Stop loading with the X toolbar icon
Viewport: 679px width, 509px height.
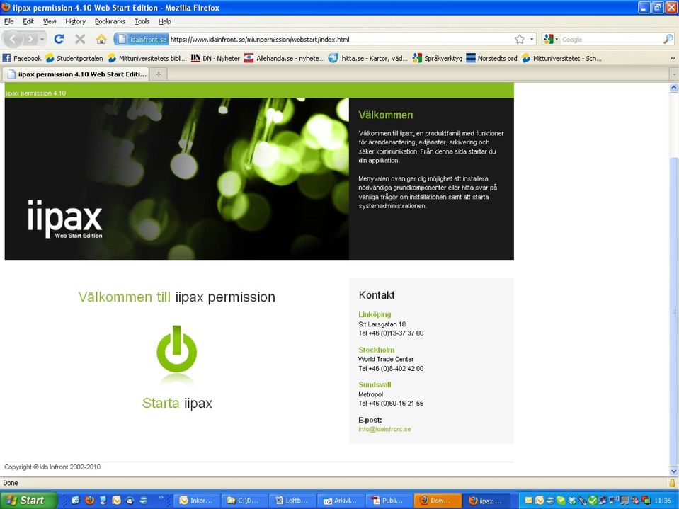pyautogui.click(x=80, y=40)
